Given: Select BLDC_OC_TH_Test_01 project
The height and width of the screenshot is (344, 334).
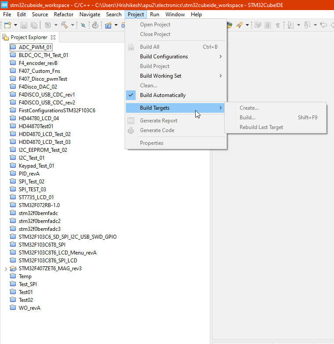Looking at the screenshot, I should [43, 55].
